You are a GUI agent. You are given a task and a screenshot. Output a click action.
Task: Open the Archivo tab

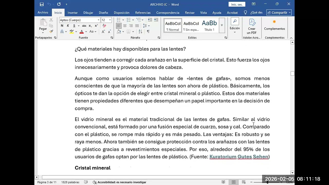tap(43, 13)
